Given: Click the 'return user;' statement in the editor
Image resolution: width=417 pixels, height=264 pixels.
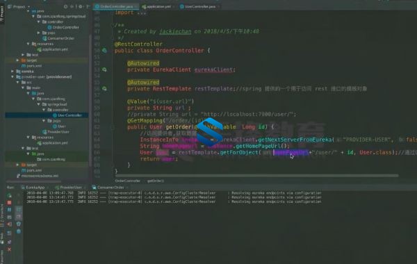Looking at the screenshot, I should click(158, 158).
